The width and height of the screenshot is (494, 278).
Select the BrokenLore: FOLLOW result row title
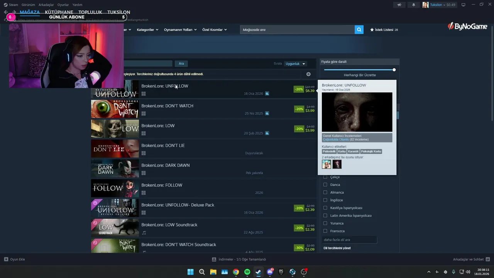coord(162,185)
